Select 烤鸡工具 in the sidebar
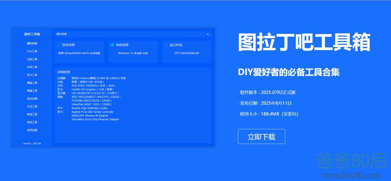 [x=32, y=114]
